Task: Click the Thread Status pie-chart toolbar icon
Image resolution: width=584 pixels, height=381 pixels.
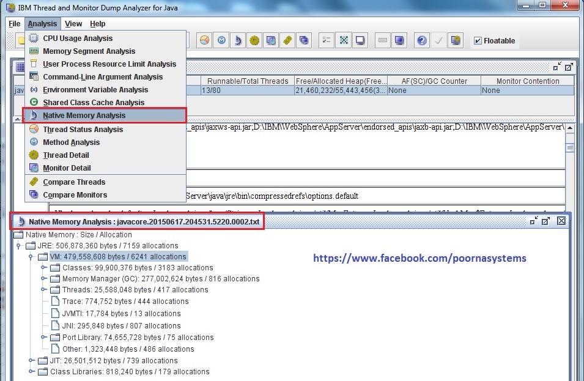Action: click(204, 40)
